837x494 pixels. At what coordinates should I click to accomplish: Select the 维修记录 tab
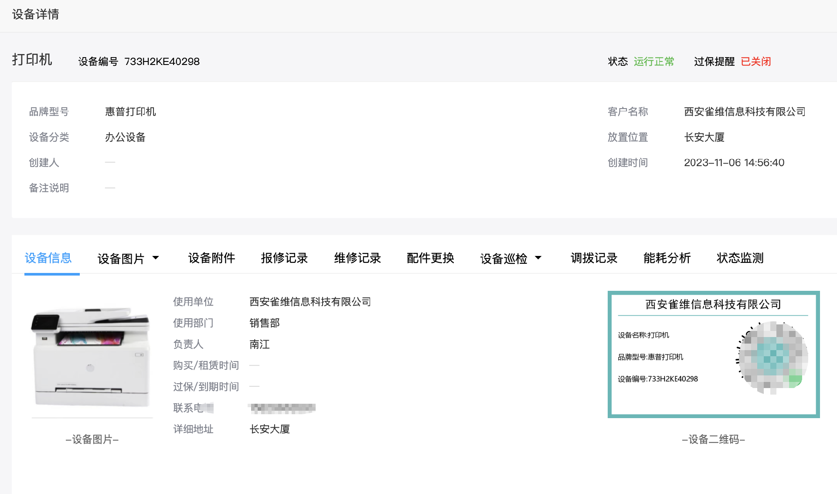[x=357, y=258]
